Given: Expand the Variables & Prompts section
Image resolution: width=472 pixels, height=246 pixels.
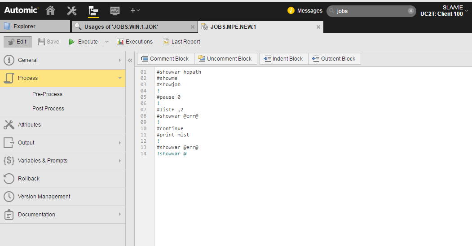Looking at the screenshot, I should click(119, 161).
